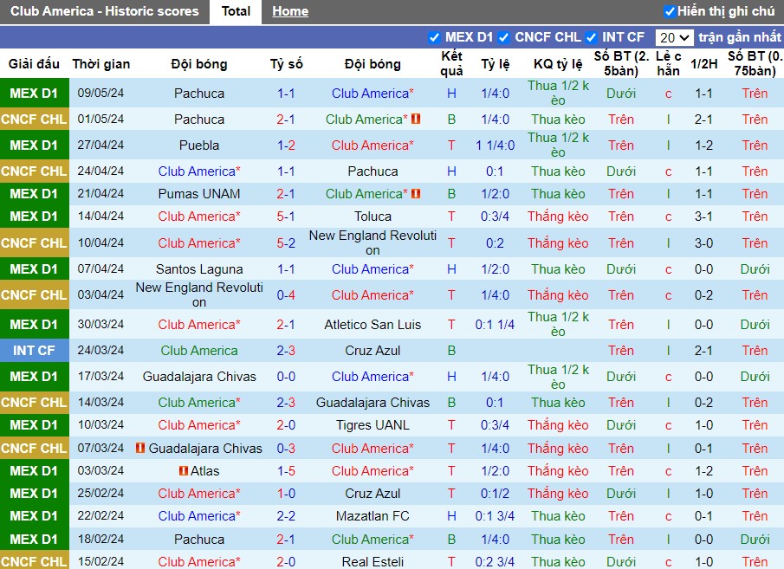
Task: Open Cruz Azul in 24/03/24 row
Action: point(373,351)
